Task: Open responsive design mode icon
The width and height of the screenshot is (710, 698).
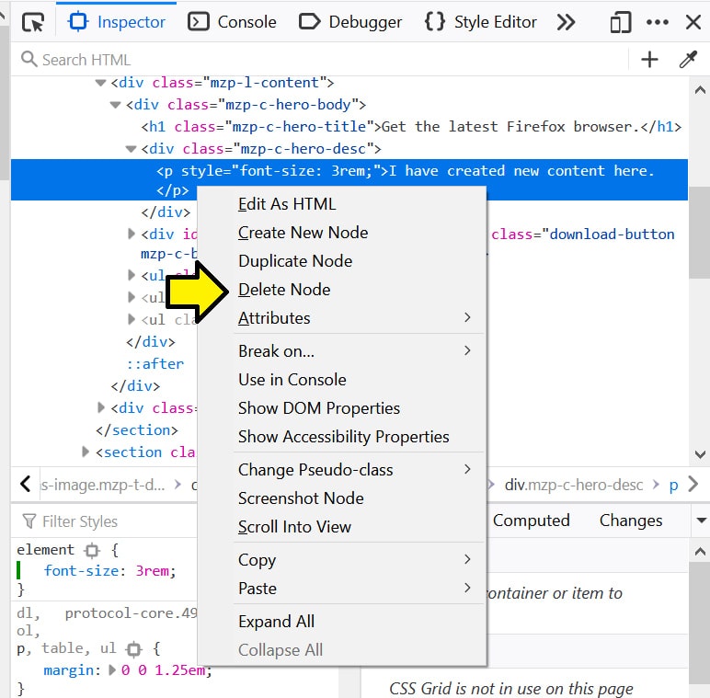Action: click(622, 22)
